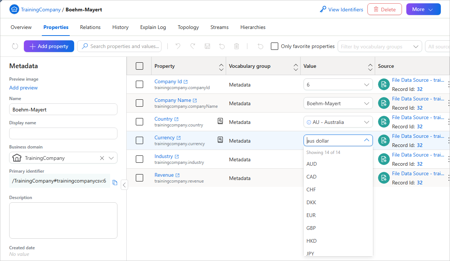Collapse the Metadata side panel with the arrow
Viewport: 450px width, 261px height.
124,185
